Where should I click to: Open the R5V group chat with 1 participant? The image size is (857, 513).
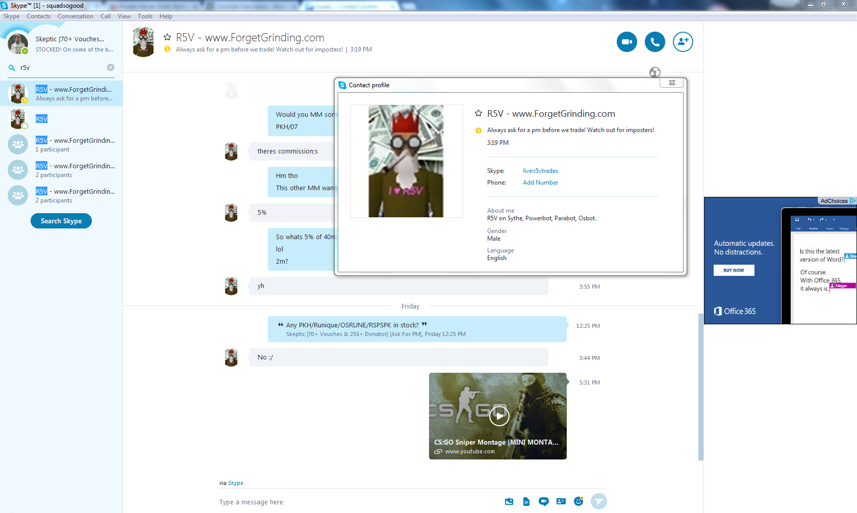(x=61, y=144)
